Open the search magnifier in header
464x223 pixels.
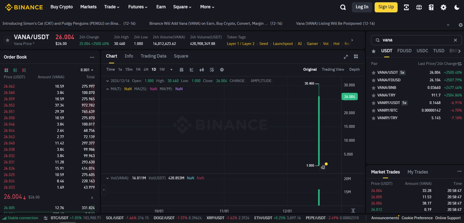[343, 7]
